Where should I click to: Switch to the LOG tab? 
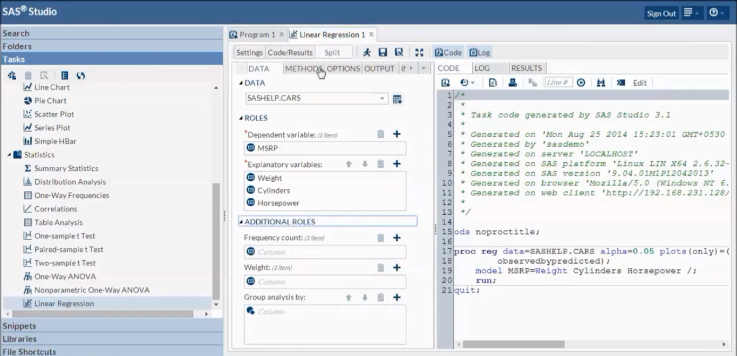click(482, 68)
